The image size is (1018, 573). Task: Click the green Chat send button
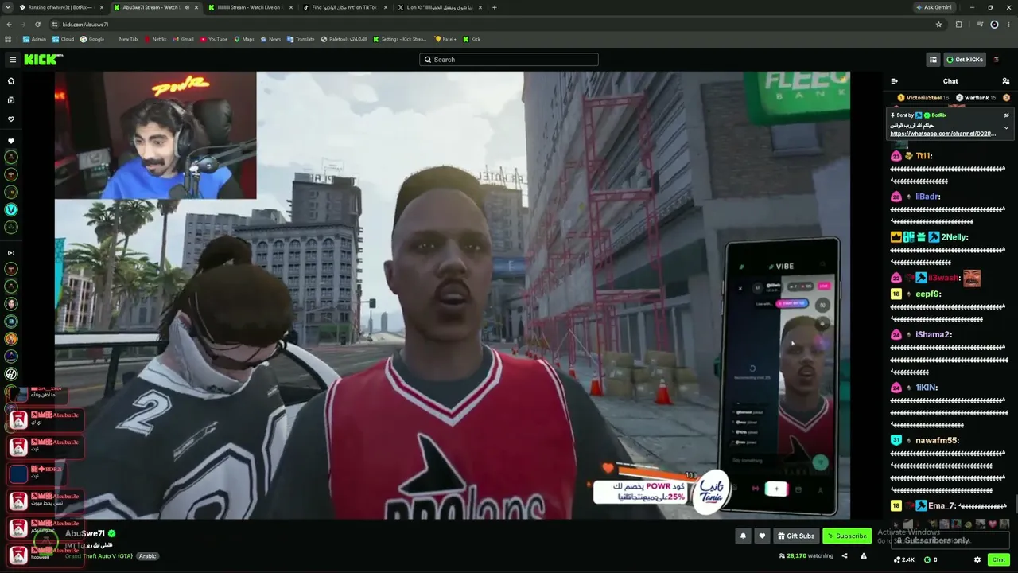(x=999, y=560)
